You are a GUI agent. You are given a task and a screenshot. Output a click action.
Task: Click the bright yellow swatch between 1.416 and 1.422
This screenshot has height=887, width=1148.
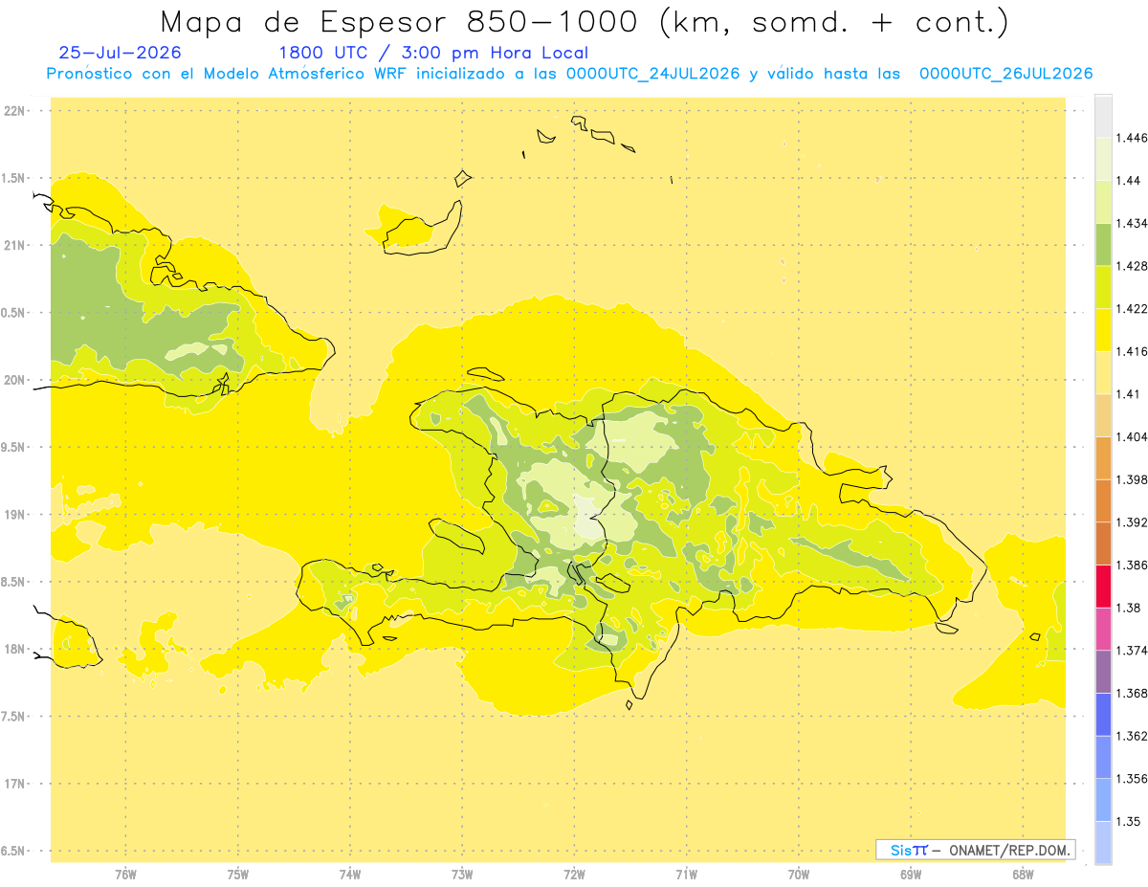point(1103,330)
